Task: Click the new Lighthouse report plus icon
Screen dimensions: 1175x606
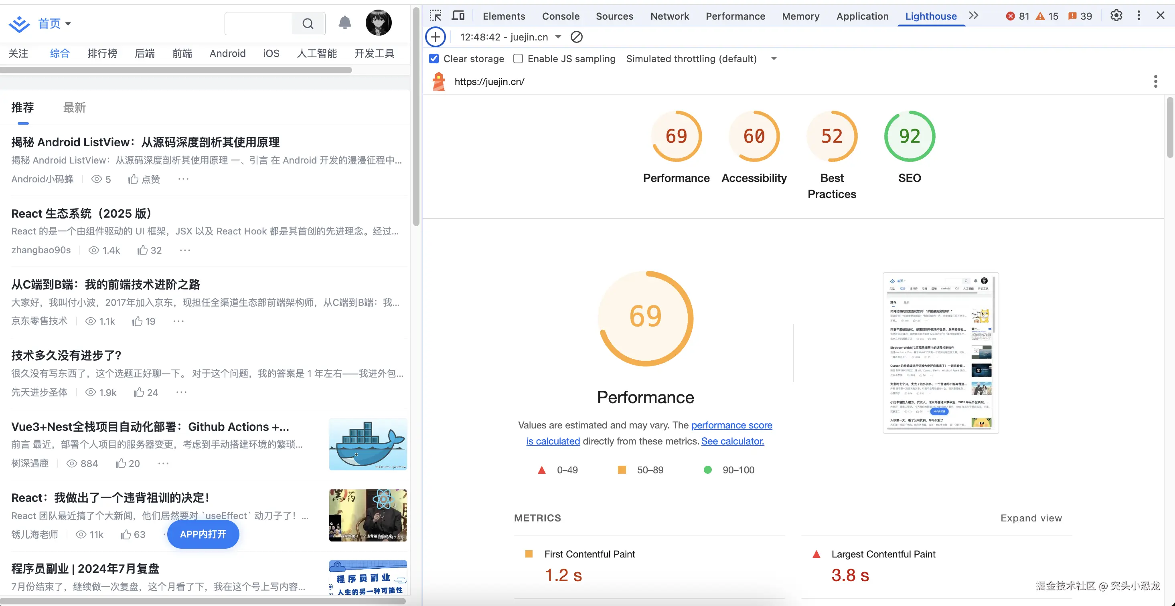Action: 436,37
